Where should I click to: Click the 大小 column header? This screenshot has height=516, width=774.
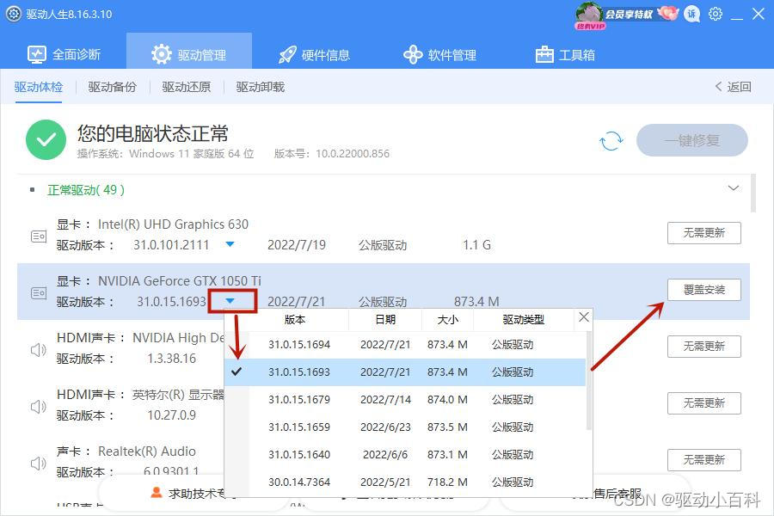tap(448, 319)
